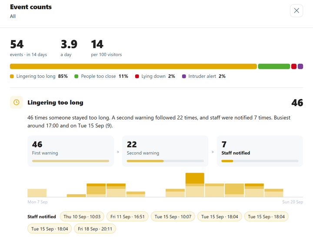Click the First warning progress bar

[70, 161]
